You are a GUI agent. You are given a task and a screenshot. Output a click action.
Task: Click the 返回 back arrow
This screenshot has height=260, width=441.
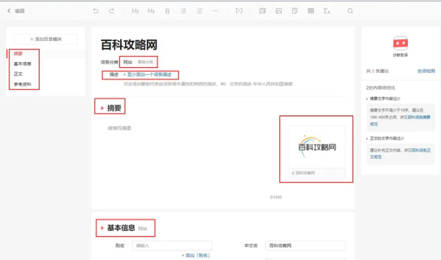pyautogui.click(x=16, y=11)
